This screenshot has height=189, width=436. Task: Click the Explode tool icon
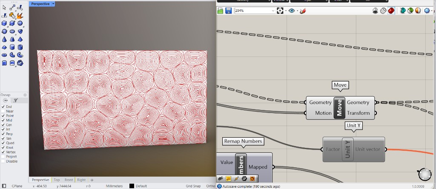click(x=20, y=16)
